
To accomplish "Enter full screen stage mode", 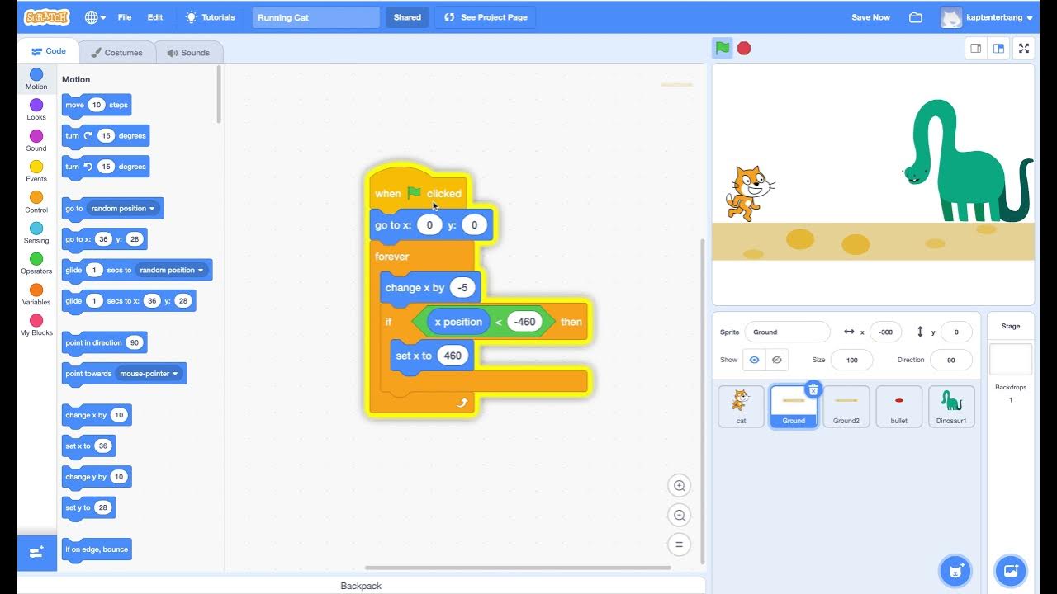I will click(x=1024, y=49).
